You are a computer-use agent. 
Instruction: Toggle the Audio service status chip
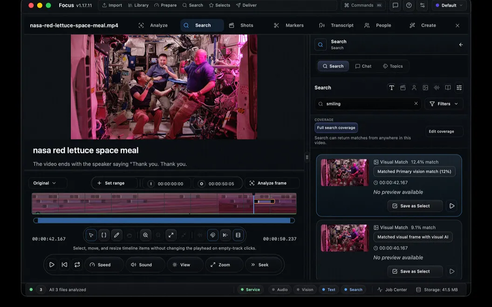coord(280,289)
